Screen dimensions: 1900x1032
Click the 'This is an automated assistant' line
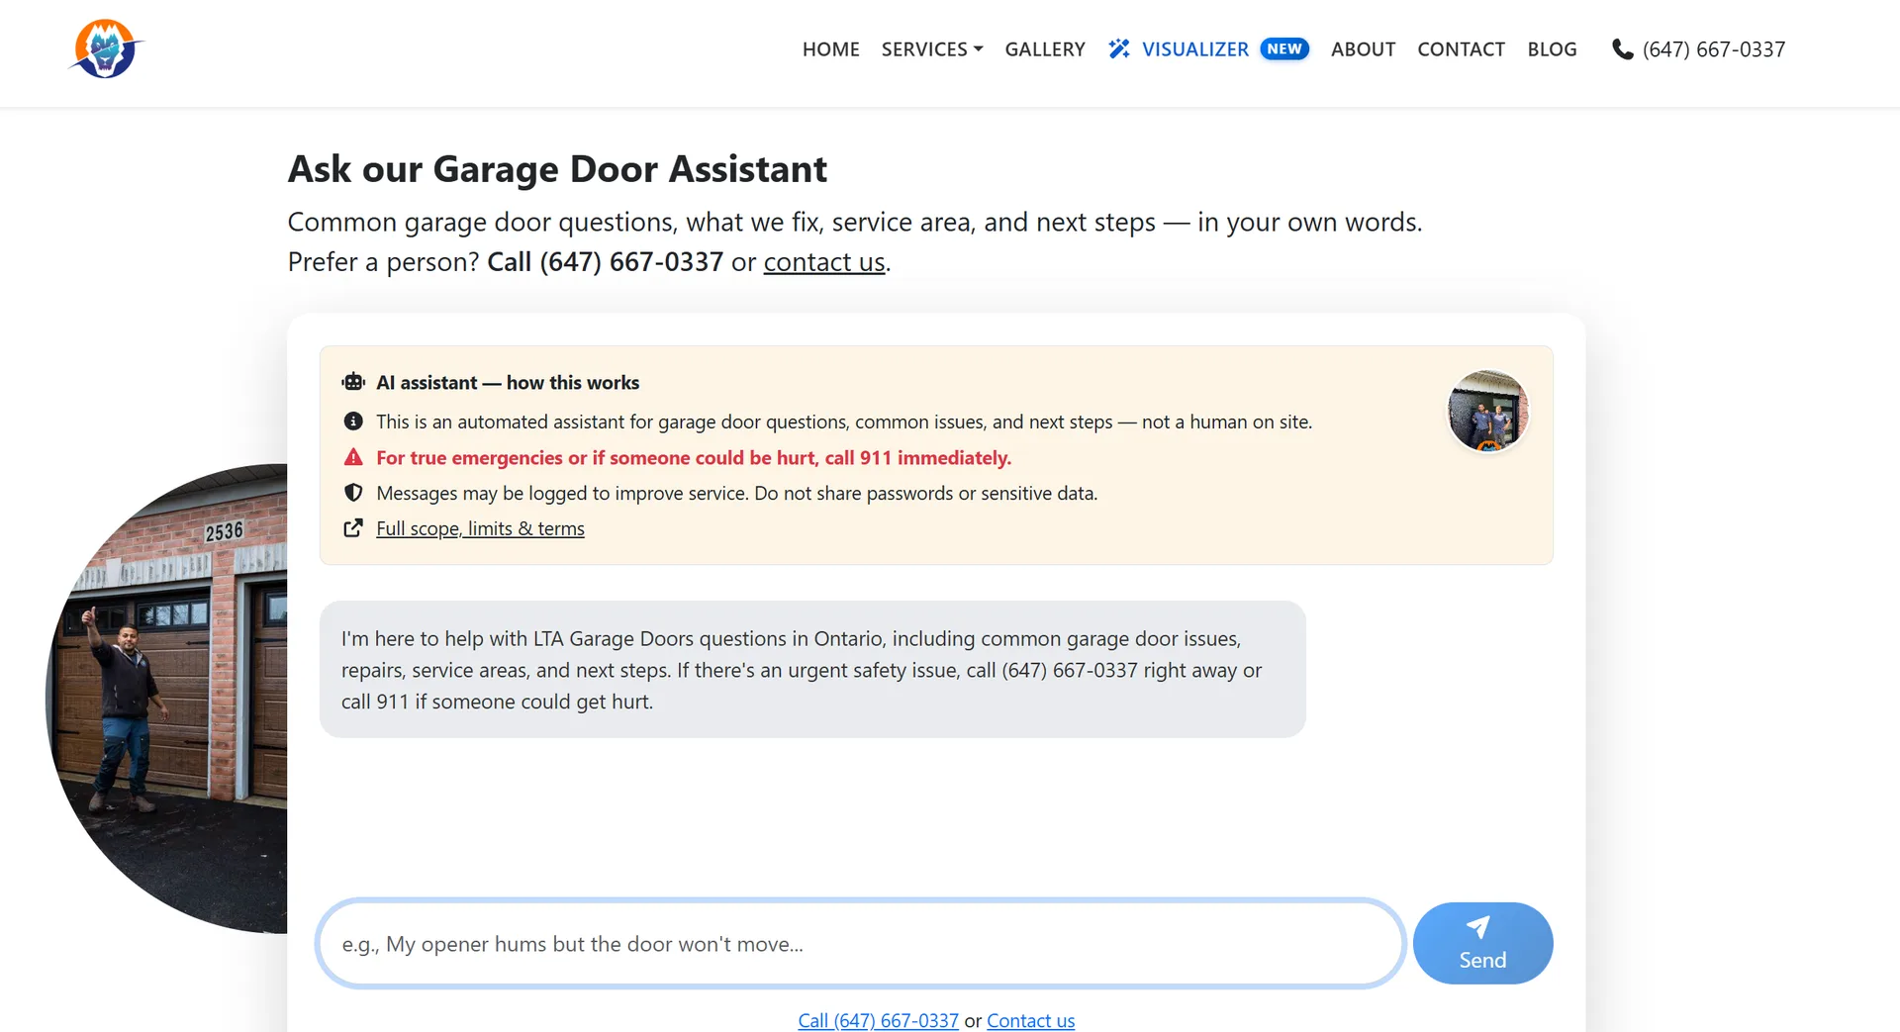tap(844, 422)
